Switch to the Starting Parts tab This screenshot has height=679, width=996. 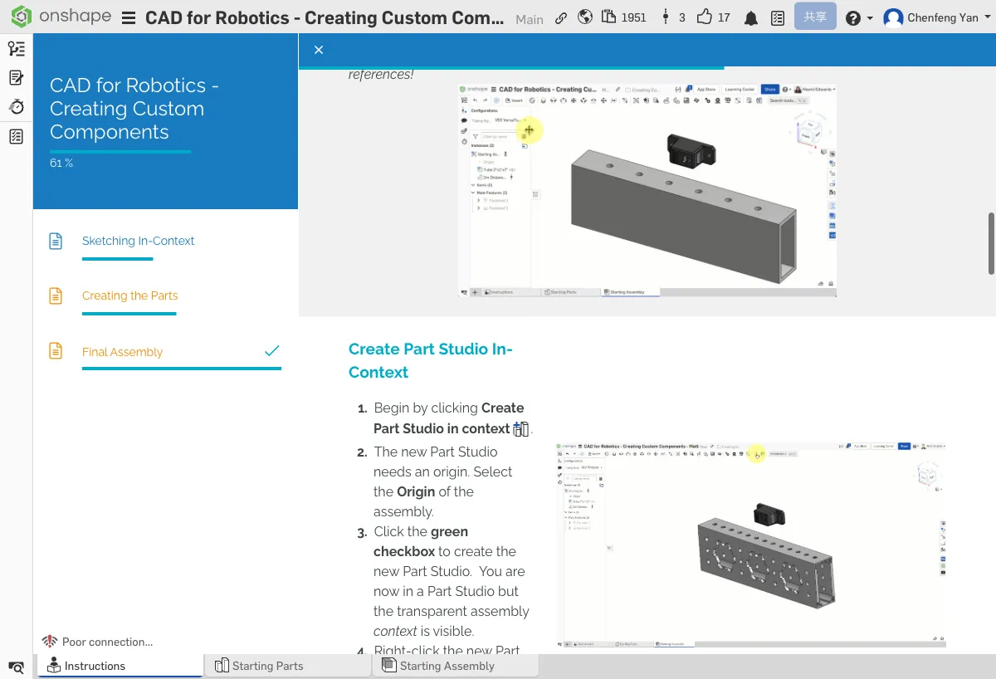point(260,666)
